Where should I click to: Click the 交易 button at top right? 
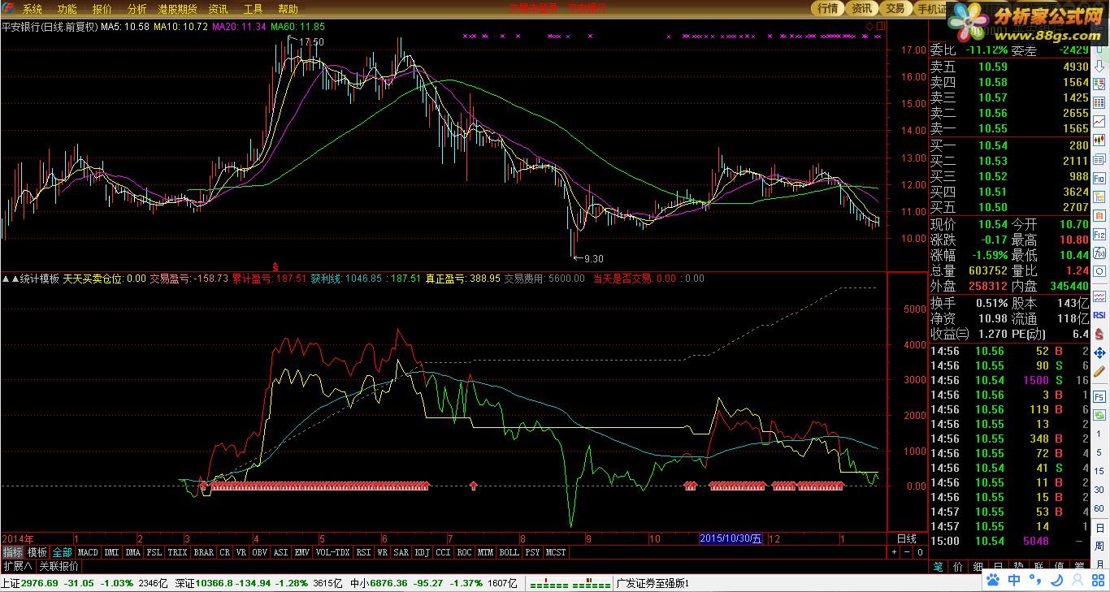click(895, 8)
